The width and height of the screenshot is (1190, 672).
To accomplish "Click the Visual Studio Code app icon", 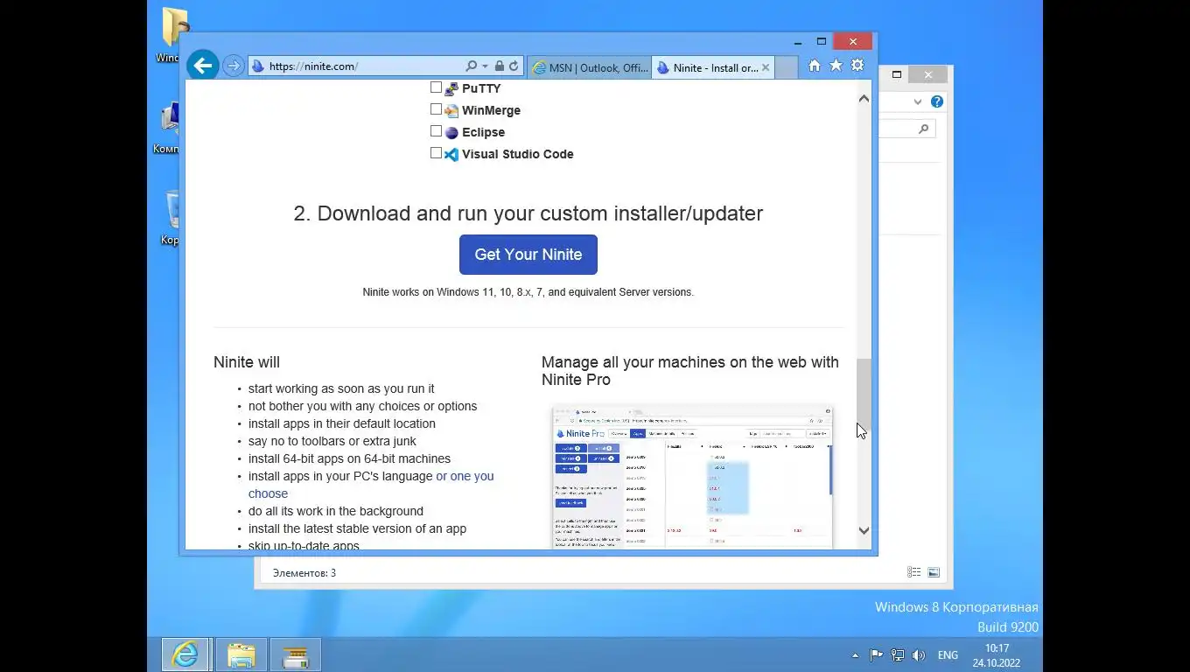I will 451,154.
